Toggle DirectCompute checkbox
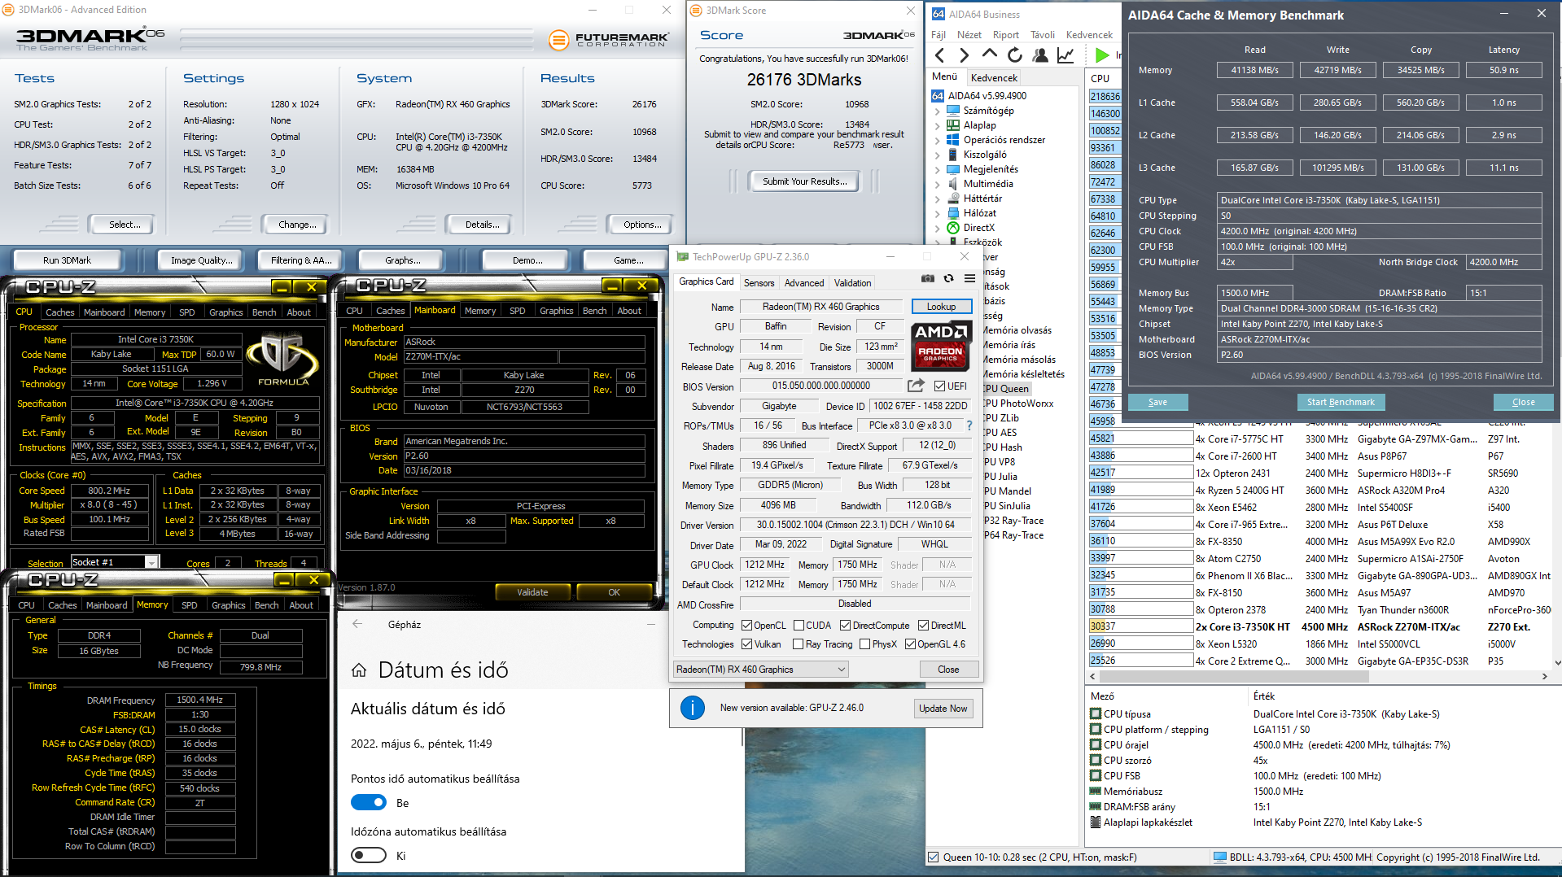The width and height of the screenshot is (1562, 877). (845, 626)
